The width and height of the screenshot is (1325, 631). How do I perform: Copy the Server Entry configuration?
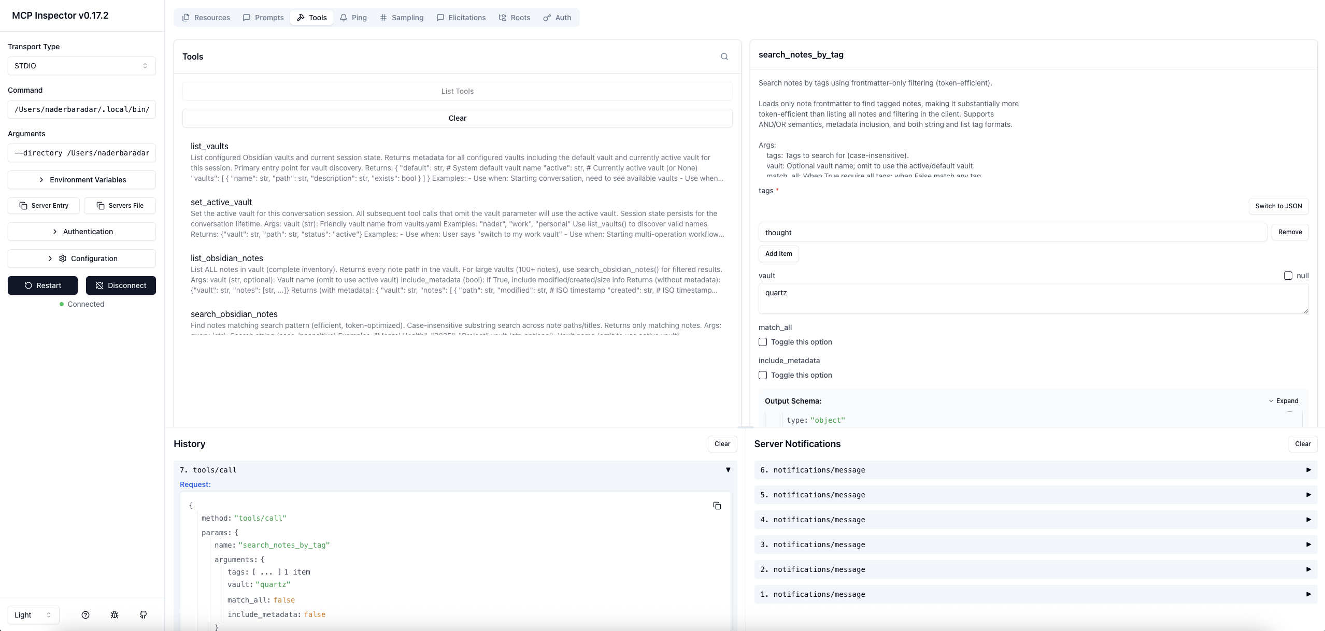pyautogui.click(x=44, y=206)
